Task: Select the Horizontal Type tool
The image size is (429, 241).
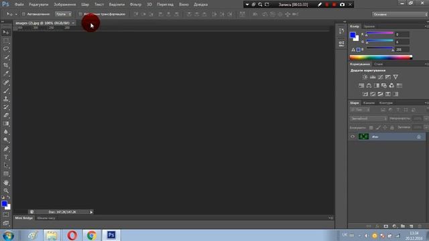Action: click(6, 157)
